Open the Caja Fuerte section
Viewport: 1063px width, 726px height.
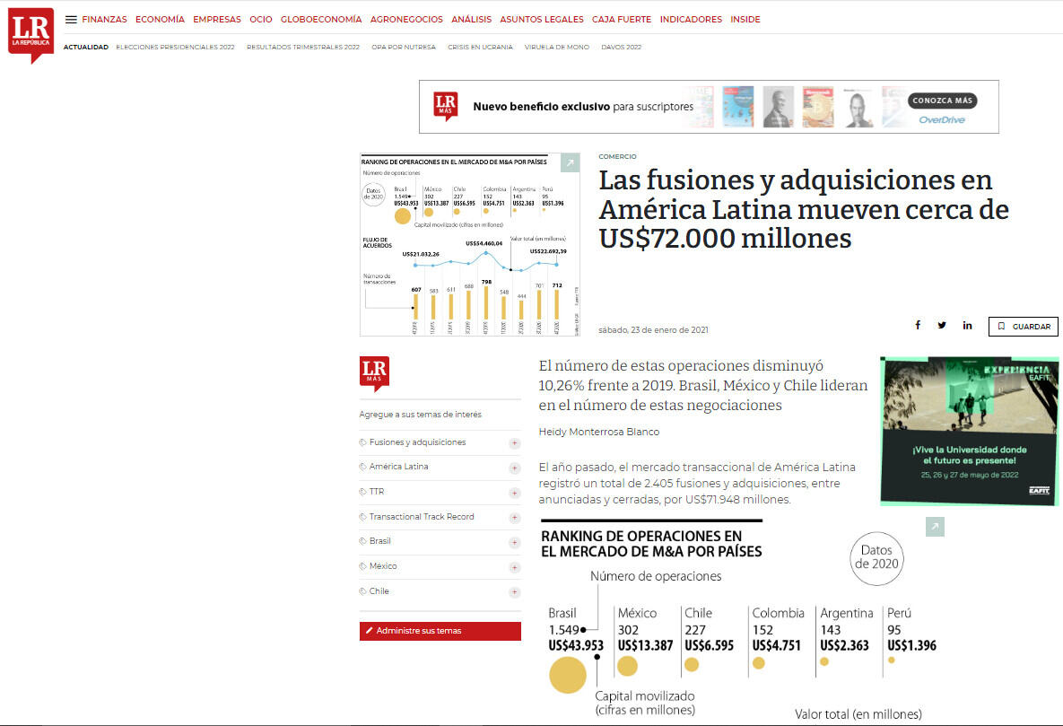pos(622,20)
